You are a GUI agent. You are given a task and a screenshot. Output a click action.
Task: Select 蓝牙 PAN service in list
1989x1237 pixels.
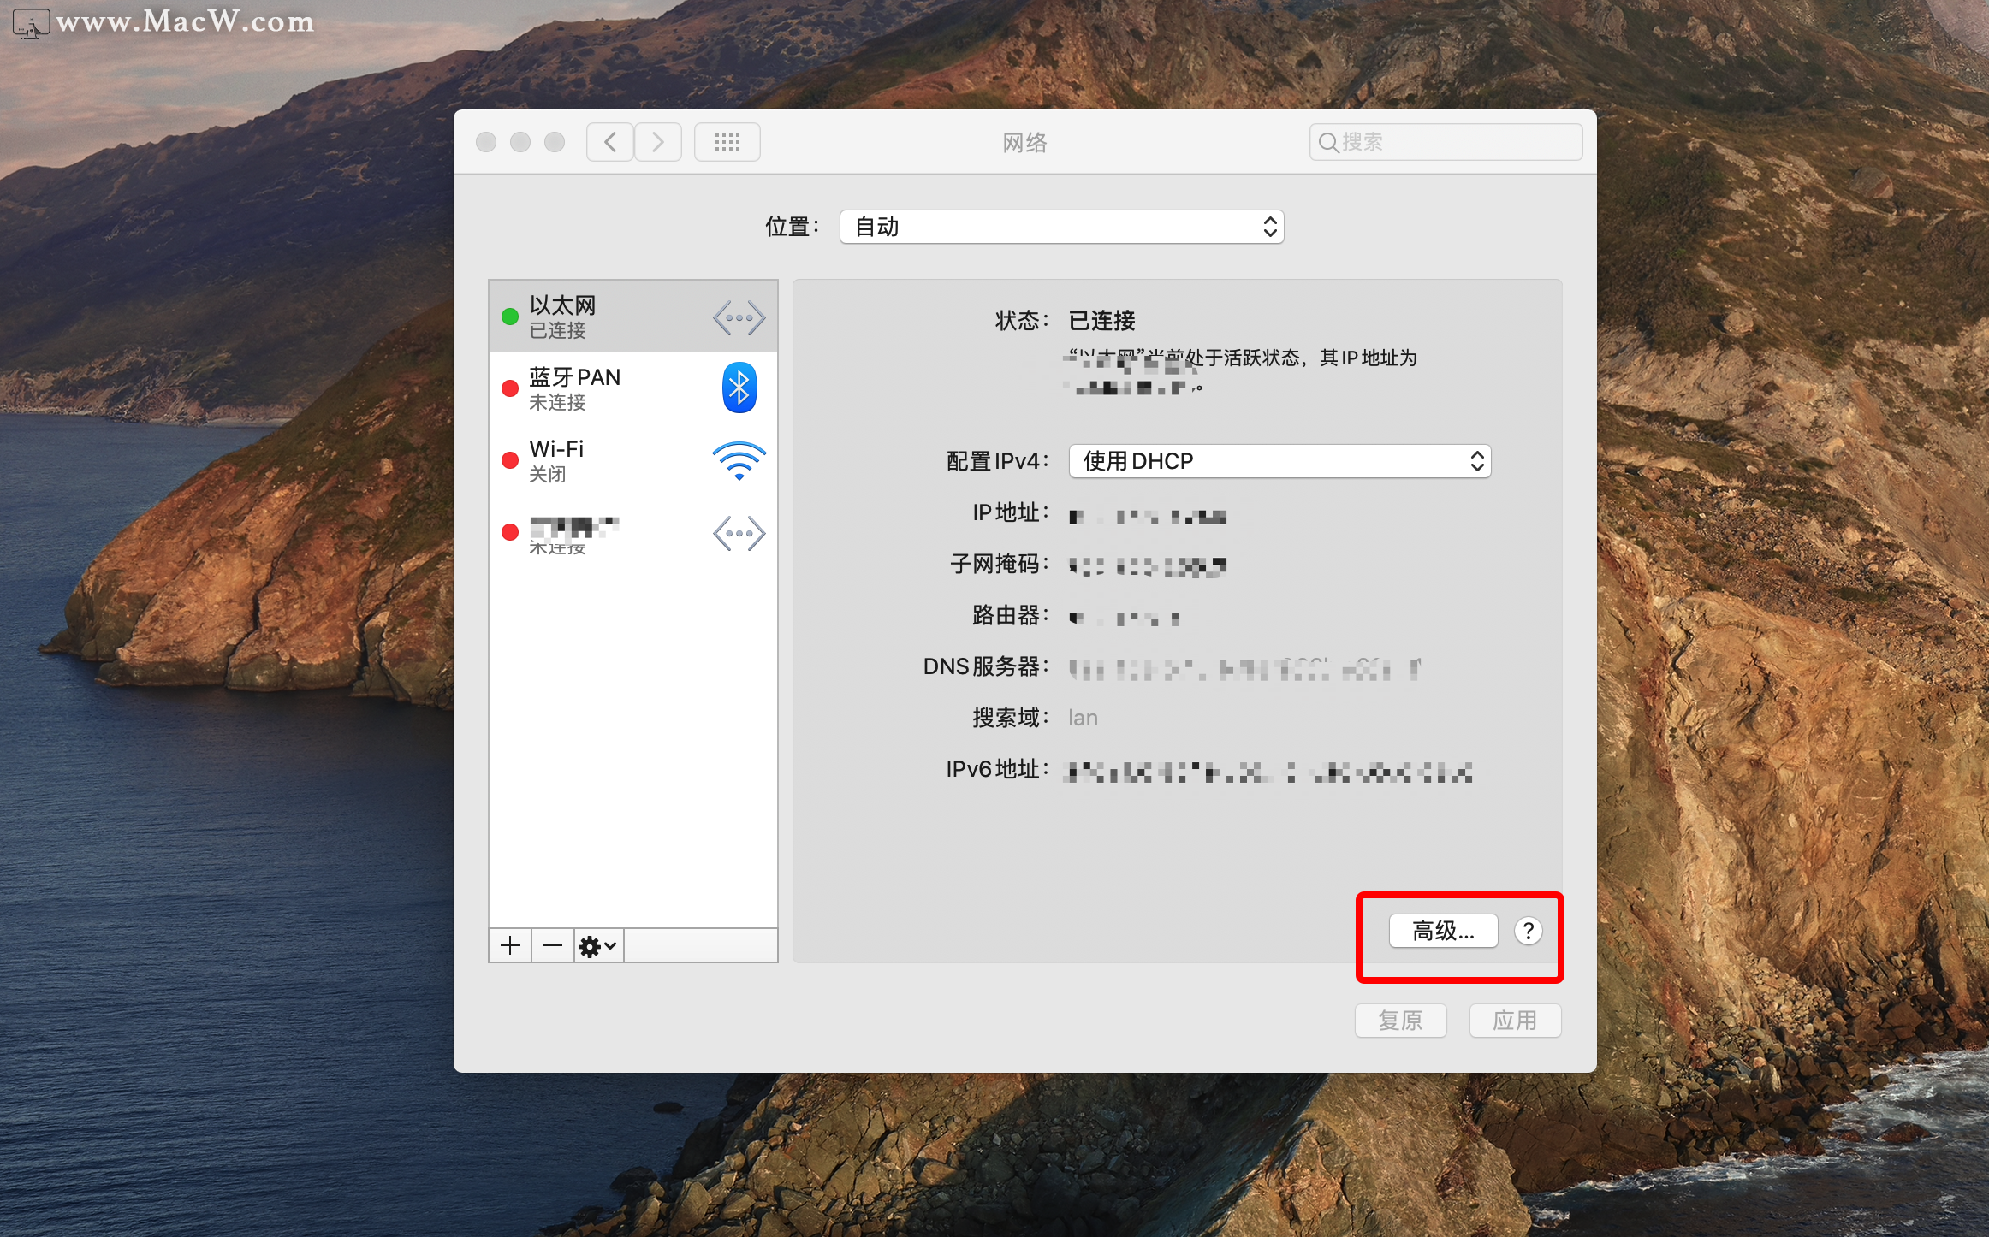point(599,388)
